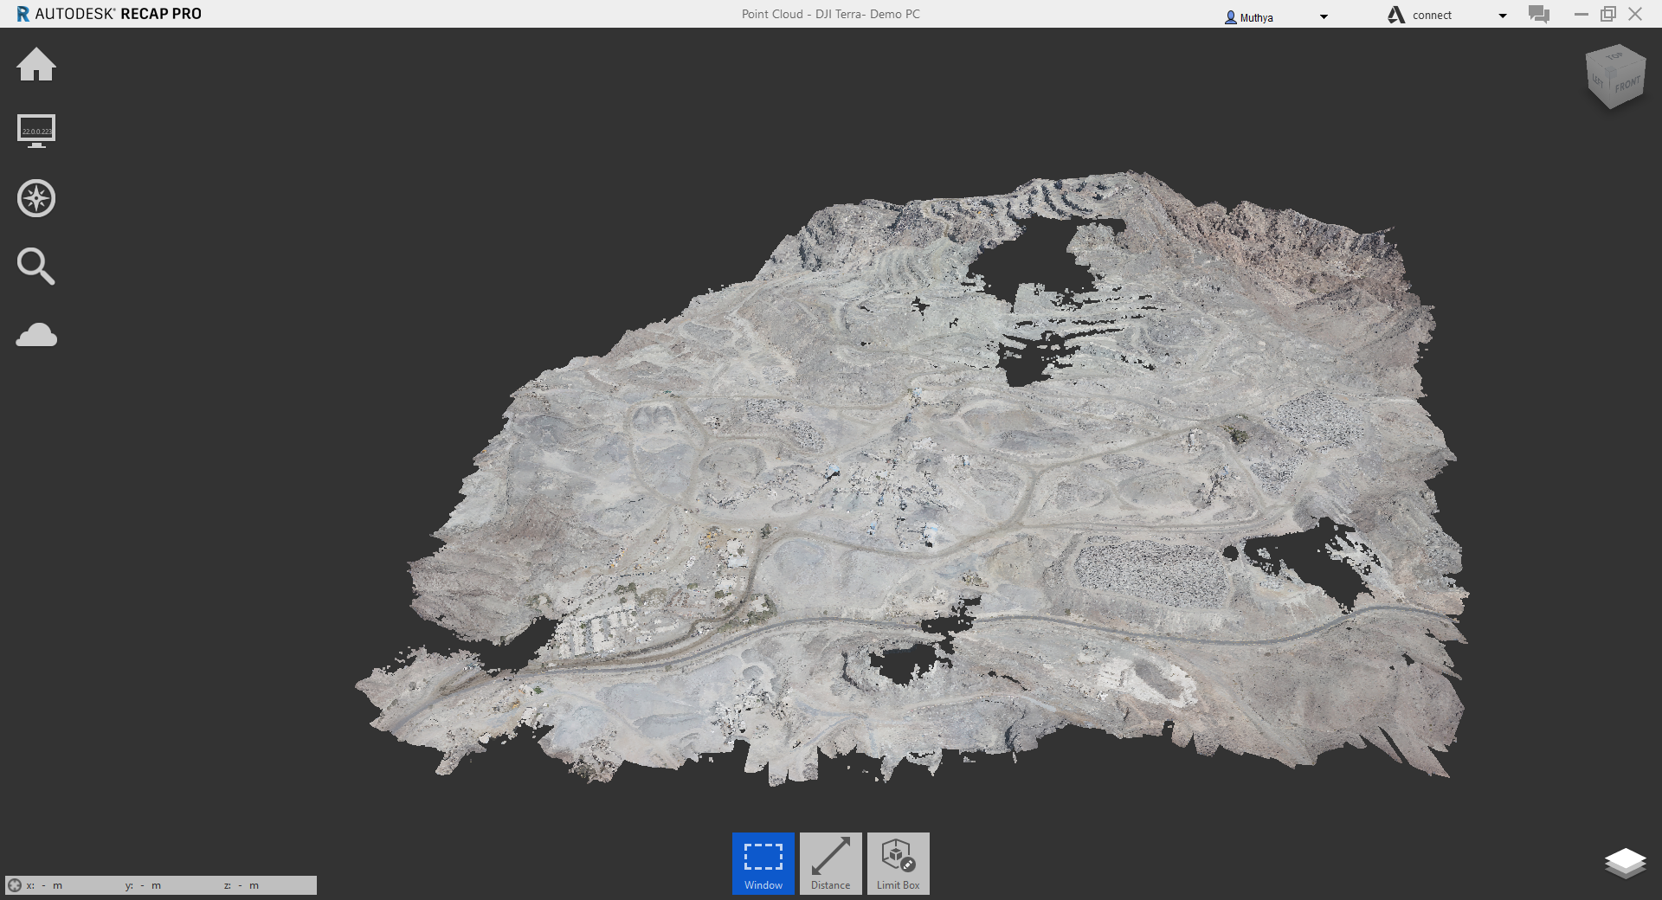Click the Point Cloud title text

point(830,14)
